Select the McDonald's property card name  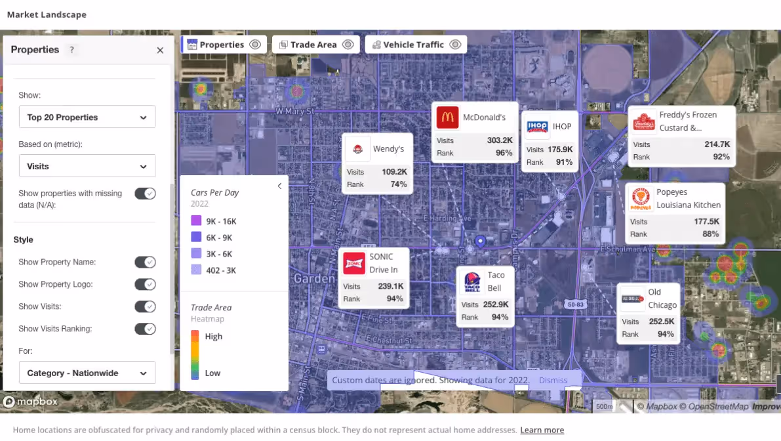484,117
